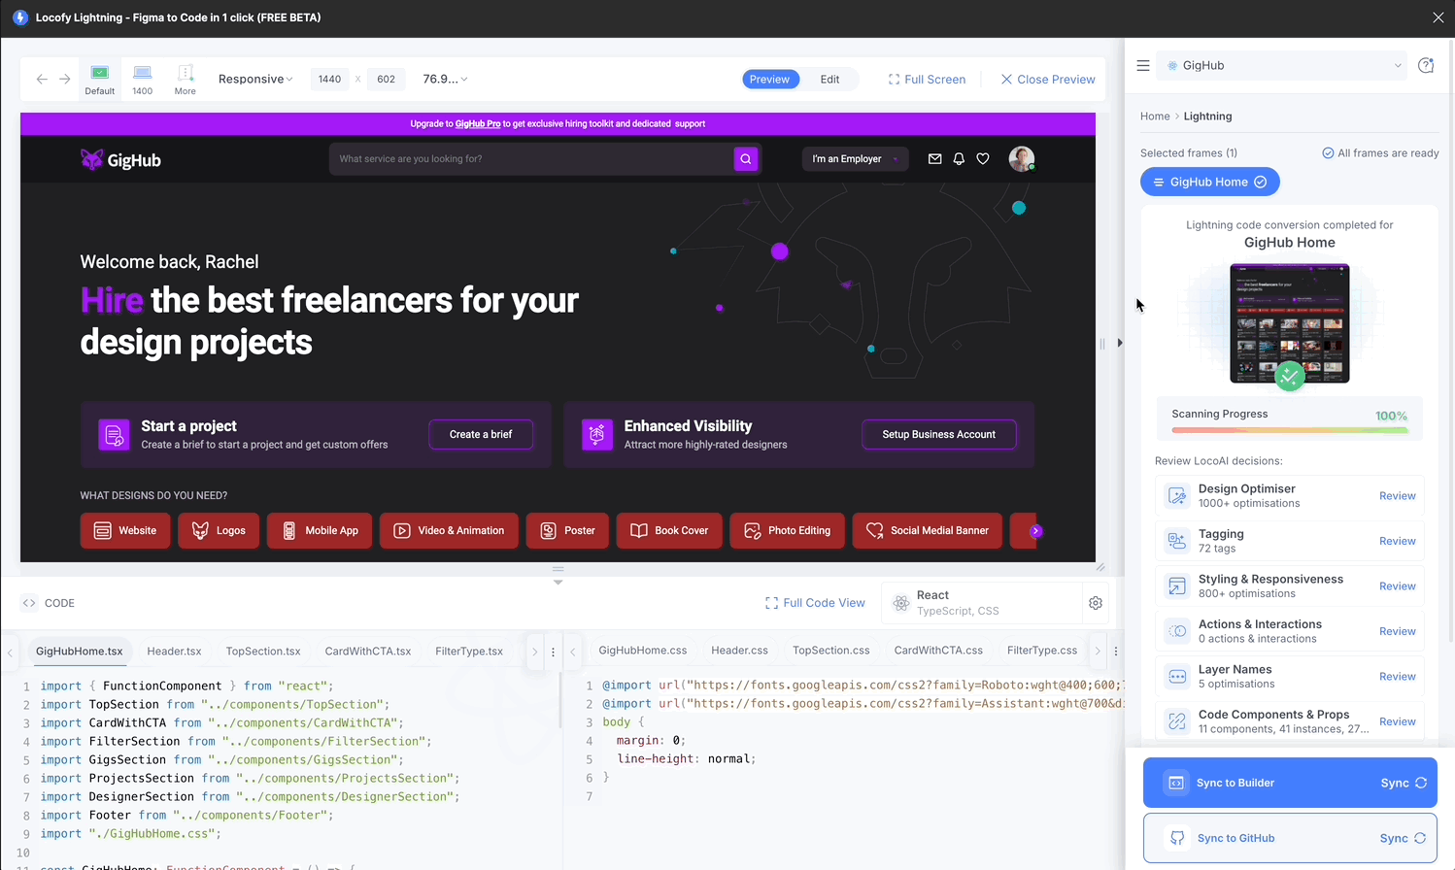Show next css tabs with right chevron
1455x870 pixels.
point(1098,652)
